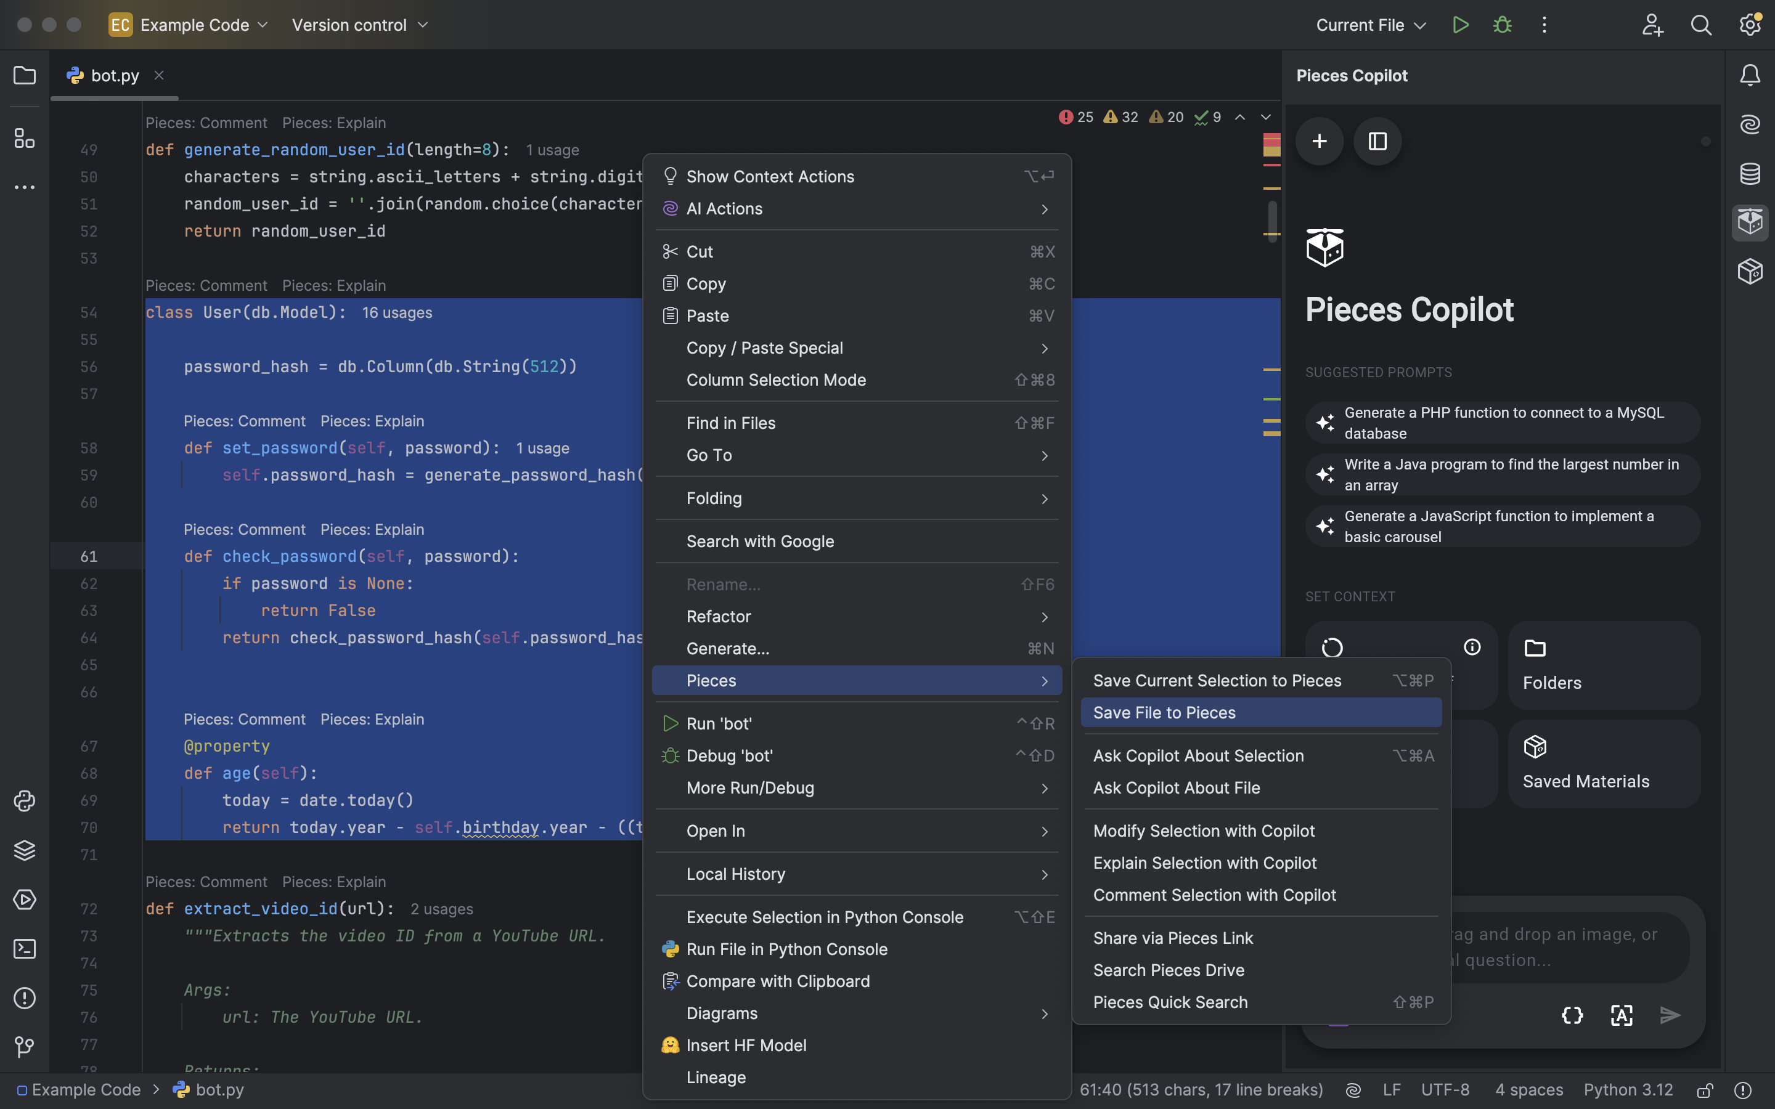Click the extract-text-from-image icon in chat box
This screenshot has width=1775, height=1109.
[1621, 1015]
